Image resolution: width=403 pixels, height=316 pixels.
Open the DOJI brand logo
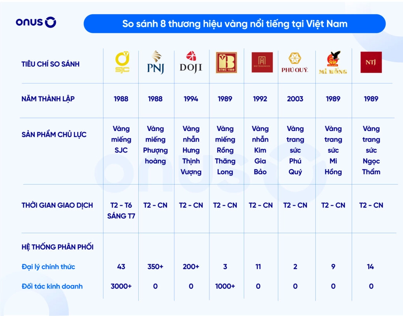pyautogui.click(x=191, y=63)
